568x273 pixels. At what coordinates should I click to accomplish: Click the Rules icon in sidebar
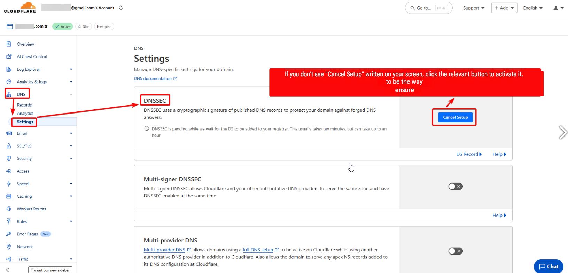(9, 221)
